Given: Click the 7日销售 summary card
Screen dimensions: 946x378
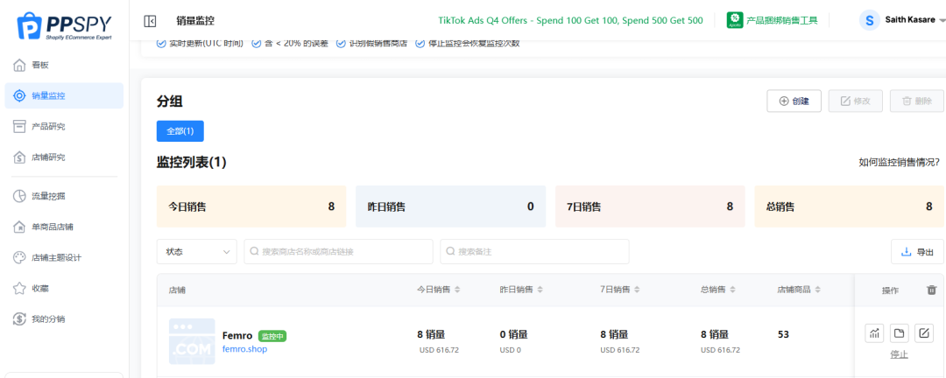Looking at the screenshot, I should pyautogui.click(x=650, y=206).
